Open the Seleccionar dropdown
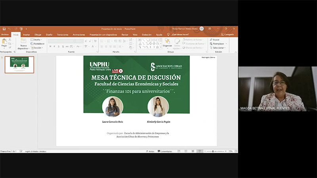This screenshot has width=317, height=178. [x=218, y=48]
